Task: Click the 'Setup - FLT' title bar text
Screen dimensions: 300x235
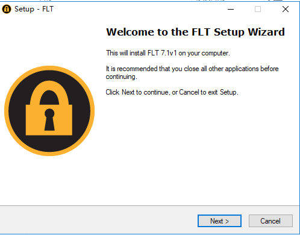Action: (x=34, y=9)
